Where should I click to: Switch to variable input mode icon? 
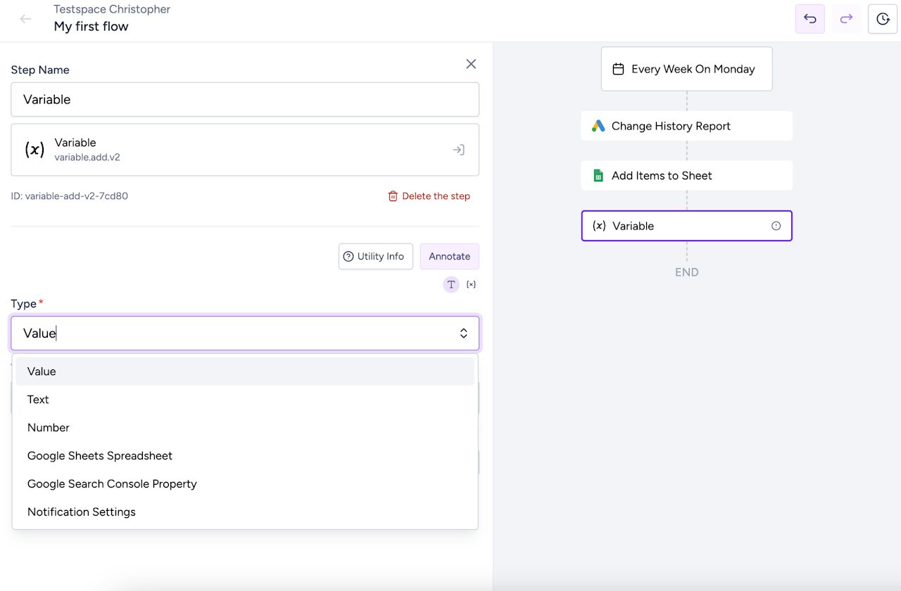471,285
